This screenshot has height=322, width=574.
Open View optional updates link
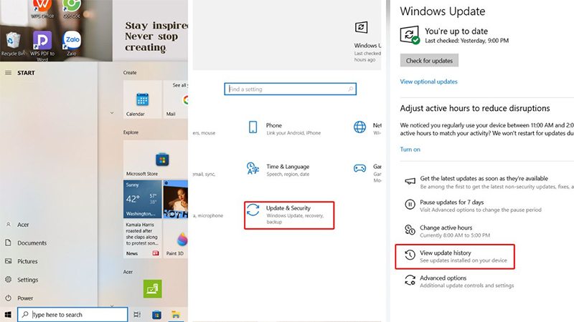point(428,82)
